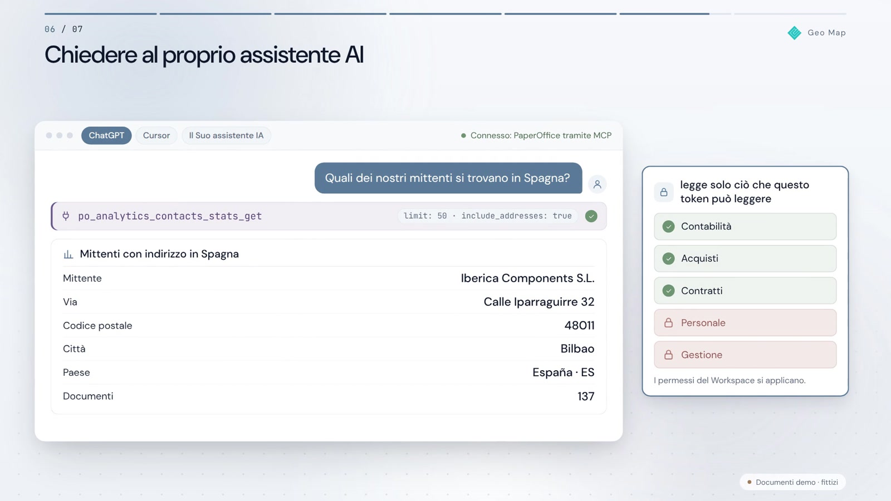Image resolution: width=891 pixels, height=501 pixels.
Task: Click the Codice postale label
Action: coord(97,326)
